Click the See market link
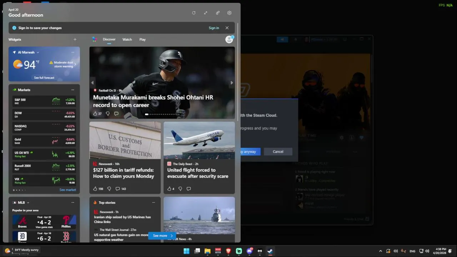 tap(67, 190)
